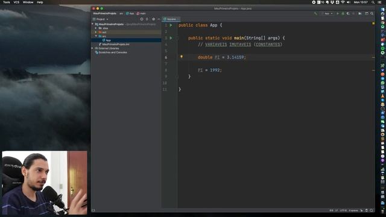Click the cursor position indicator in status bar
The width and height of the screenshot is (386, 217).
point(331,210)
